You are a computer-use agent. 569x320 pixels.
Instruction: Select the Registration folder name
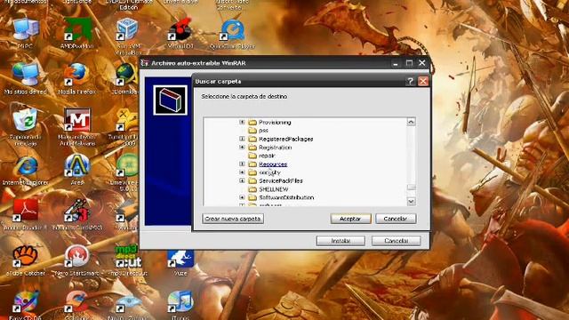(275, 148)
